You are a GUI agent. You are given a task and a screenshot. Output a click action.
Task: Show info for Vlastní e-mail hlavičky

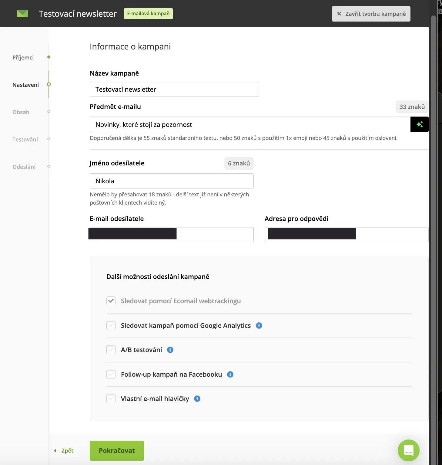(x=197, y=399)
